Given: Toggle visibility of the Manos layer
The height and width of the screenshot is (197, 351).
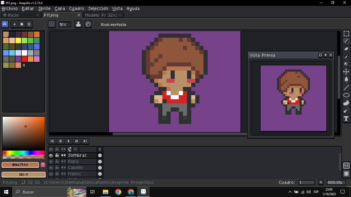Looking at the screenshot, I should pyautogui.click(x=51, y=174).
